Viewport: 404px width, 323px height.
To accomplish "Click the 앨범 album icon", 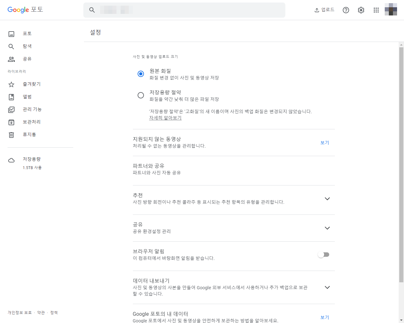I will click(11, 97).
